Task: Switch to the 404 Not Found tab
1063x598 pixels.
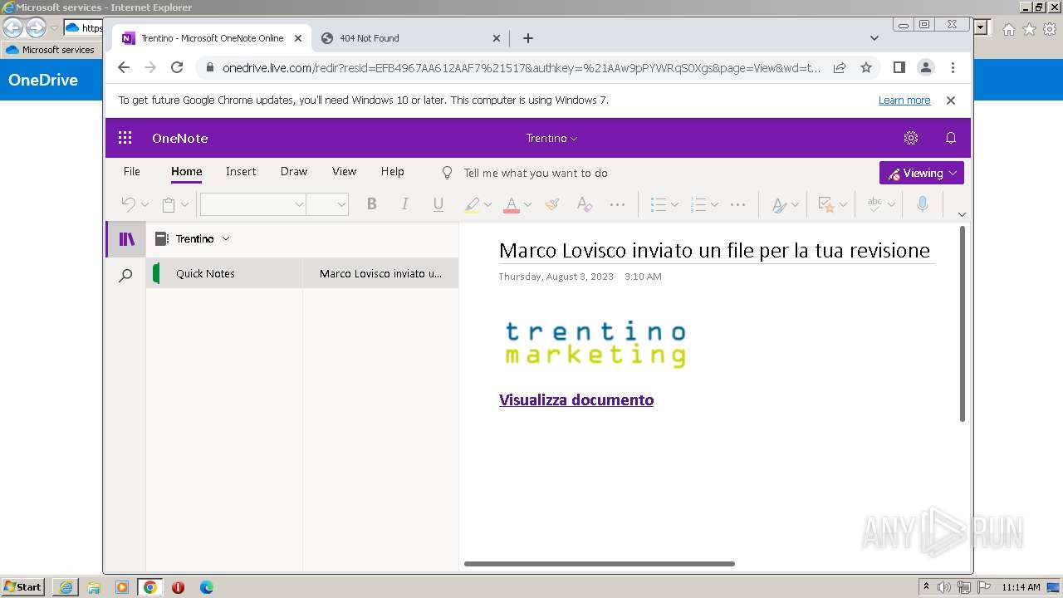Action: pos(410,38)
